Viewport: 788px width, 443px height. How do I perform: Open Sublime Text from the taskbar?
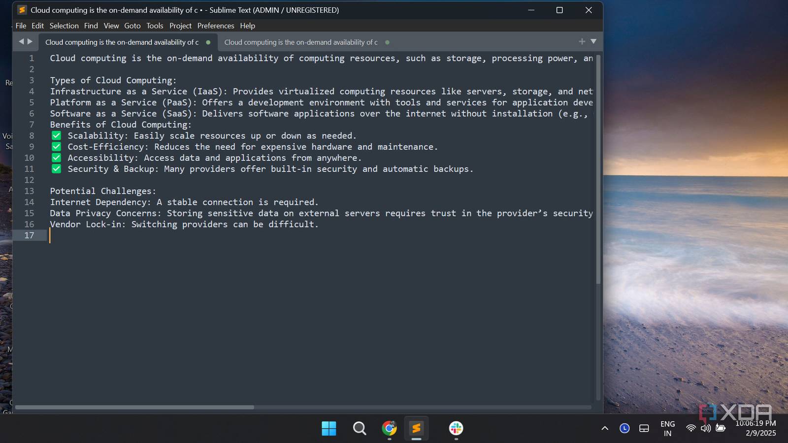pyautogui.click(x=416, y=428)
